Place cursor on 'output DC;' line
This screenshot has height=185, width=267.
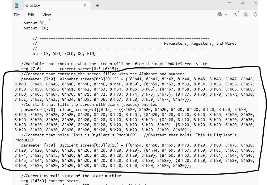click(x=35, y=23)
